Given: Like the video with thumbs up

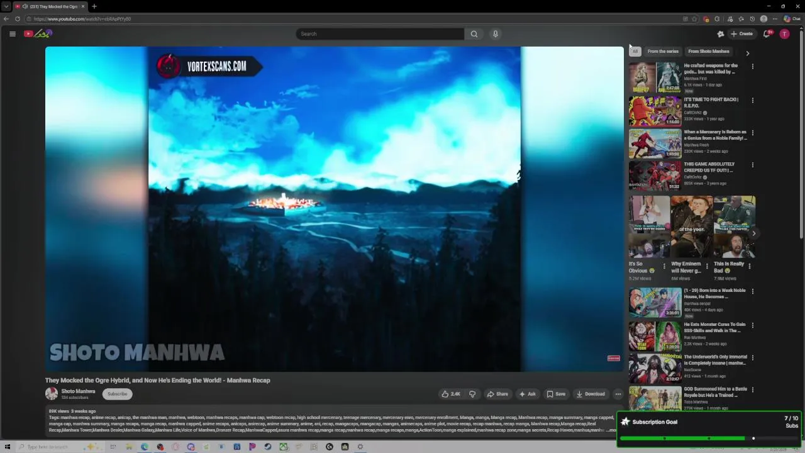Looking at the screenshot, I should pyautogui.click(x=451, y=394).
